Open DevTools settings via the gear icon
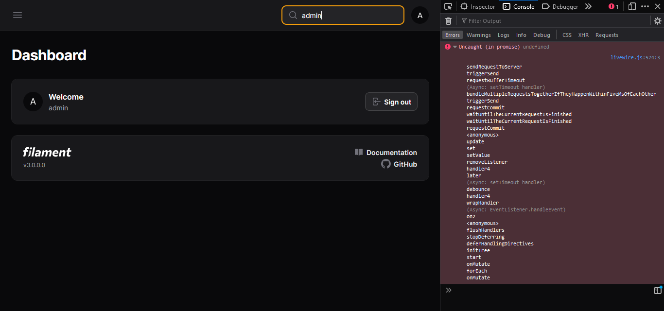 pyautogui.click(x=657, y=20)
